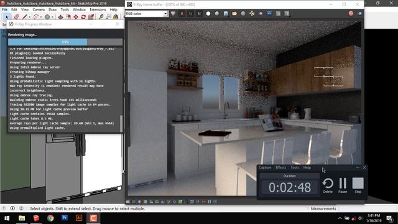Select the Arc drawing tool
The height and width of the screenshot is (224, 398).
pyautogui.click(x=36, y=17)
